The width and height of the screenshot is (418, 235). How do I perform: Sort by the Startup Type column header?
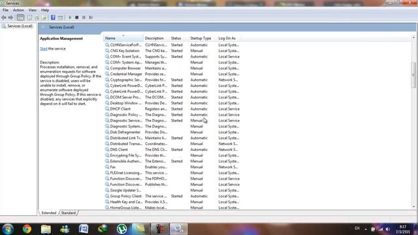202,39
